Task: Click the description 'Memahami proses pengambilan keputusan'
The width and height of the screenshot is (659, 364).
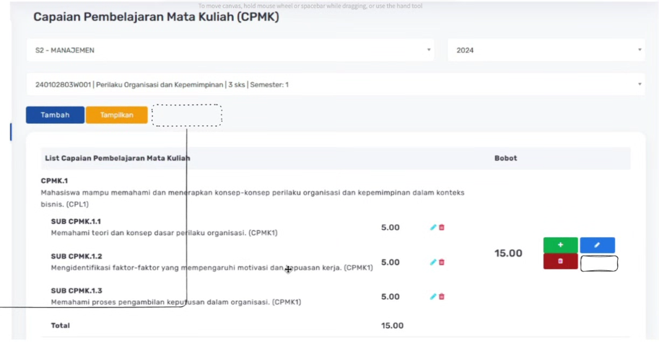Action: coord(175,302)
